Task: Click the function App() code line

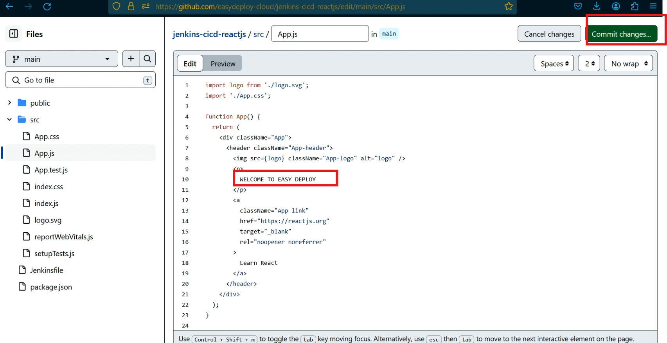Action: [x=233, y=117]
